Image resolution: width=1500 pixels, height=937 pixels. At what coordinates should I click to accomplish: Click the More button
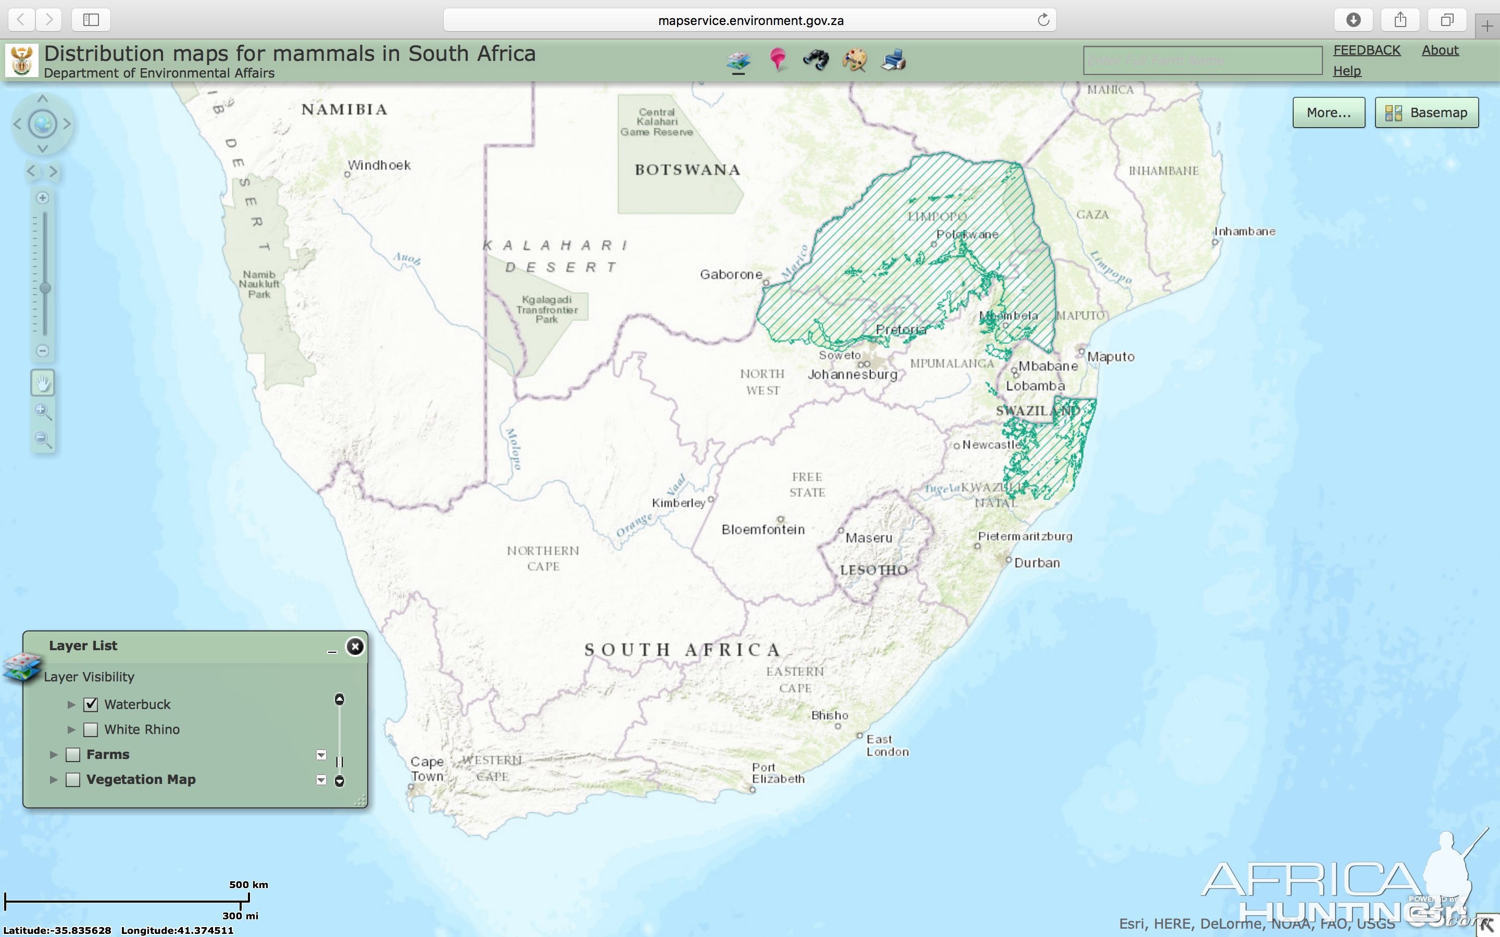point(1328,111)
